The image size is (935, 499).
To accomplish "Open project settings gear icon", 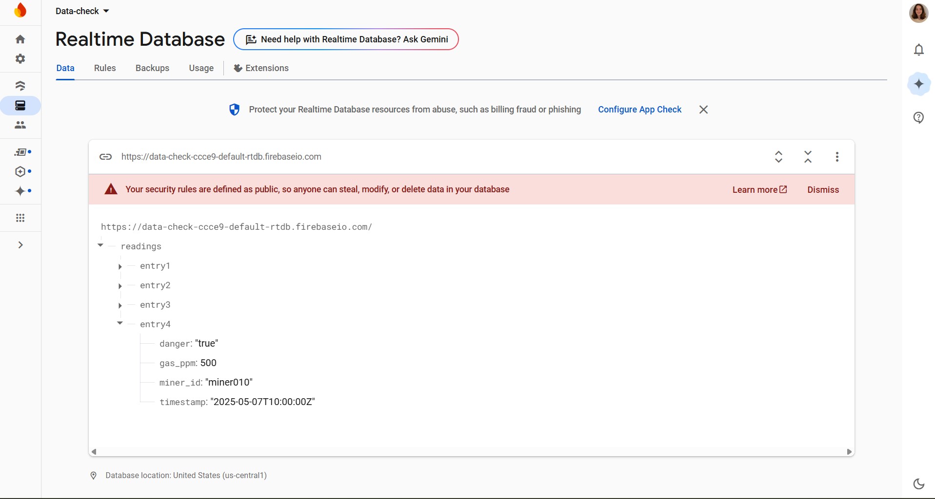I will (x=20, y=59).
